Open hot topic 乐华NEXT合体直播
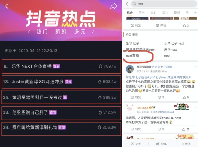The height and width of the screenshot is (147, 198). [61, 66]
